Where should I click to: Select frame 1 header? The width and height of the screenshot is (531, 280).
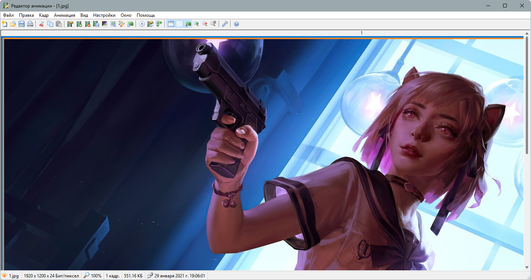pos(263,33)
